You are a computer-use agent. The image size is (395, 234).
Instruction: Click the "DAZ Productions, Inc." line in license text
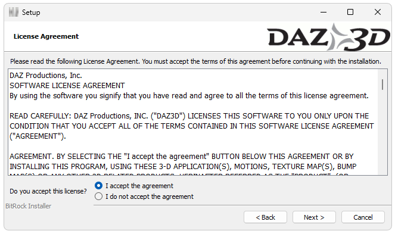(46, 75)
